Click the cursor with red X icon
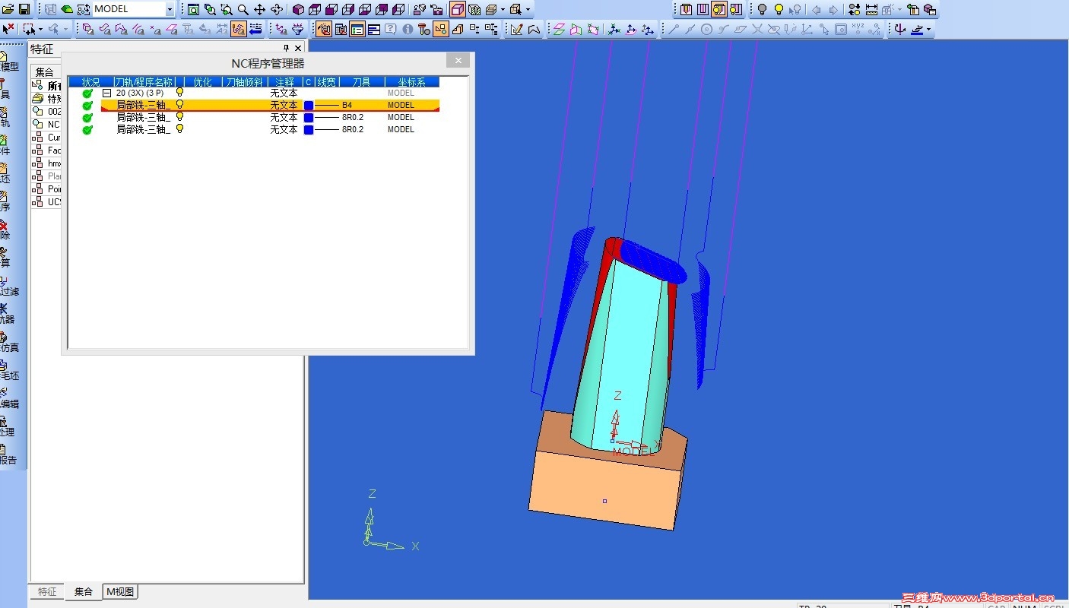The width and height of the screenshot is (1069, 608). (x=8, y=30)
